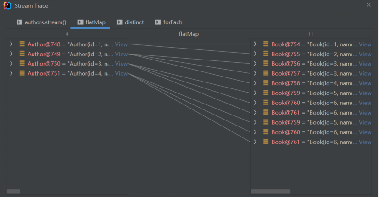Click the object icon beside Author@751
Viewport: 379px width, 197px height.
click(x=22, y=74)
